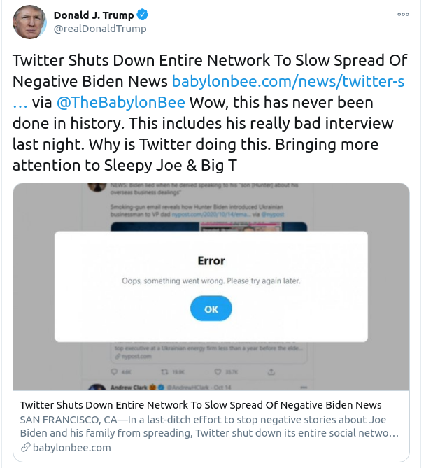Click the Error heading in the dialog

coord(211,261)
